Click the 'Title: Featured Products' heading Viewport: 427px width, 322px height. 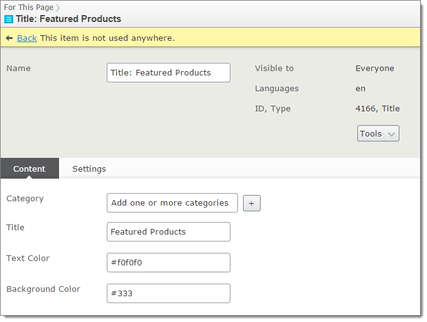(x=68, y=19)
